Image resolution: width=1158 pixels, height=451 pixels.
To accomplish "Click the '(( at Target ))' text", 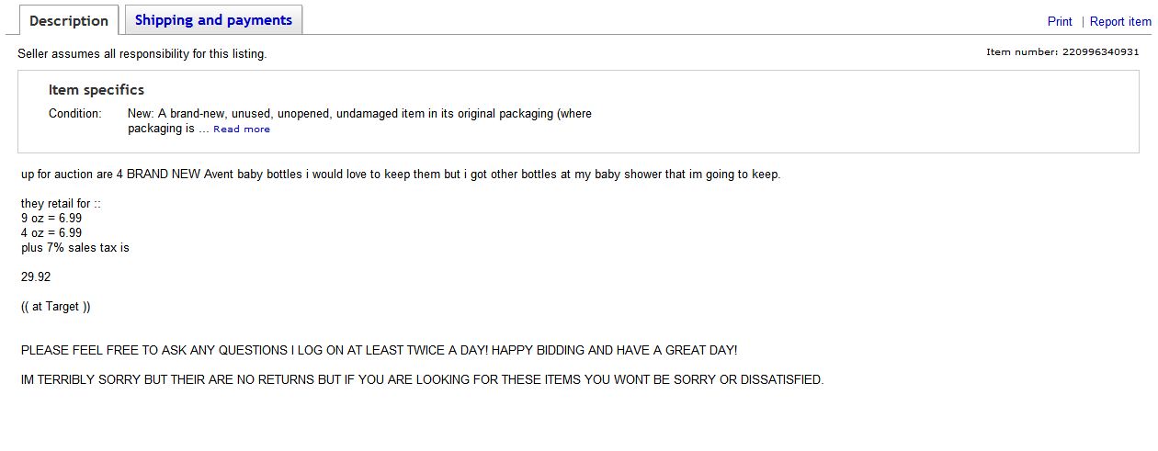I will [x=56, y=307].
